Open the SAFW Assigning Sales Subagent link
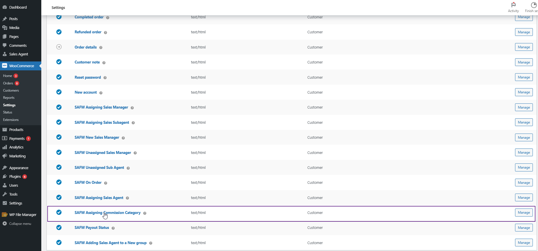Image resolution: width=538 pixels, height=251 pixels. point(102,122)
